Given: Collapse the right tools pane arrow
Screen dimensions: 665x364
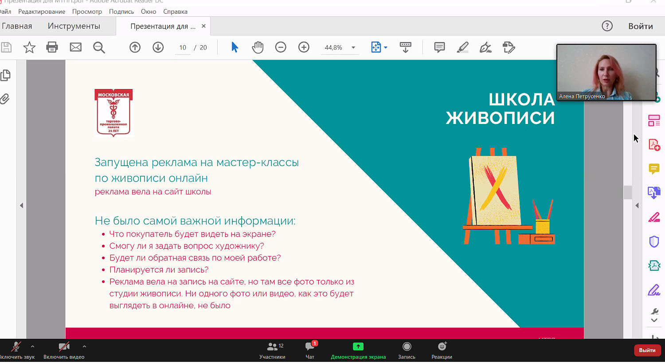Looking at the screenshot, I should coord(637,205).
